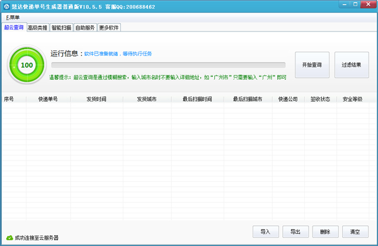The width and height of the screenshot is (378, 246).
Task: Click the gray query progress bar
Action: (168, 65)
